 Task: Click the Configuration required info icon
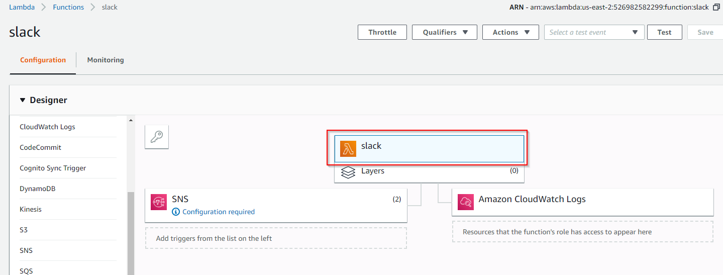click(x=176, y=212)
